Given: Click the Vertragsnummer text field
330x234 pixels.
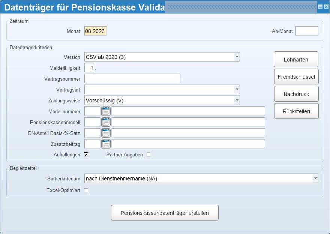Looking at the screenshot, I should coord(132,78).
